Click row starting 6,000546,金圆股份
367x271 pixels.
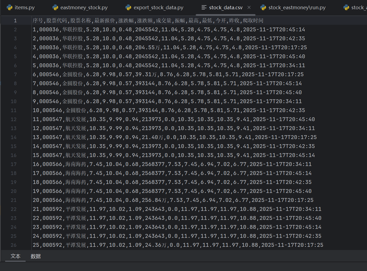pos(168,75)
